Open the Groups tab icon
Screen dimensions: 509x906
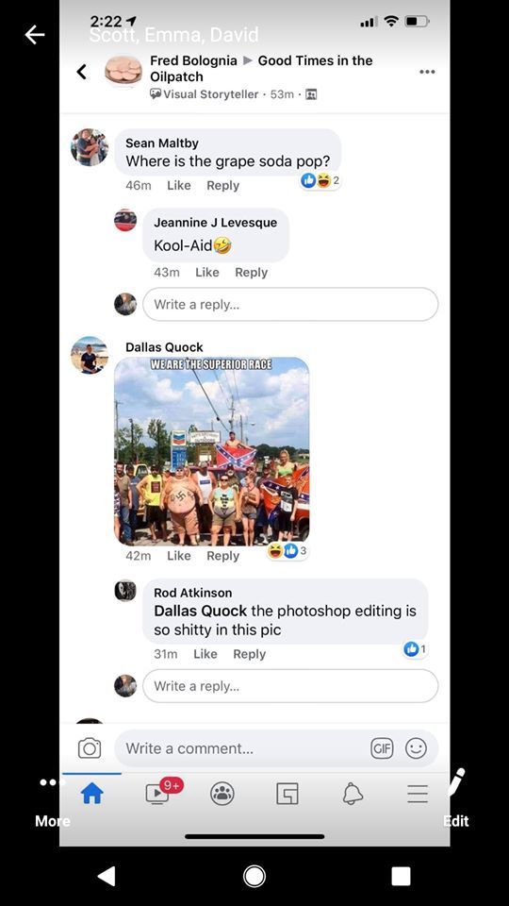point(222,794)
